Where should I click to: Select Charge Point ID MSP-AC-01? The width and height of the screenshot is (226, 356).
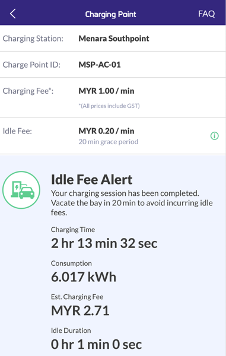[x=100, y=65]
